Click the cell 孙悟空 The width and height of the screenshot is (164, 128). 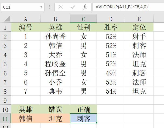pyautogui.click(x=55, y=73)
